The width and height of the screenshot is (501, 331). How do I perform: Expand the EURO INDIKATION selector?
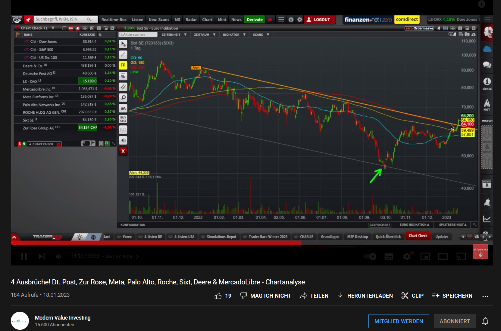click(414, 225)
